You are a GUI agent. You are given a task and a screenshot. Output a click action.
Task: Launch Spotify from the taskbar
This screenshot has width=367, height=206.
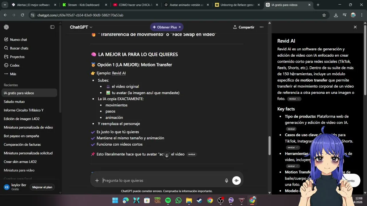168,200
